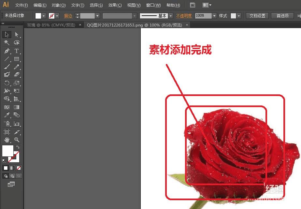Image resolution: width=301 pixels, height=209 pixels.
Task: Select the Slice tool
Action: [17, 132]
